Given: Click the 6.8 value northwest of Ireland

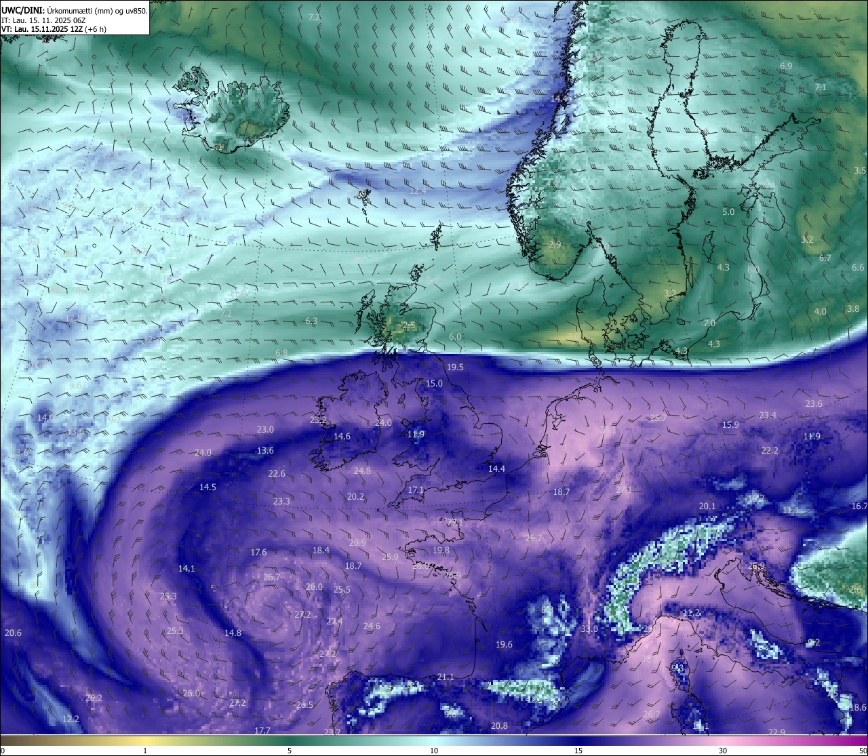Looking at the screenshot, I should 281,353.
